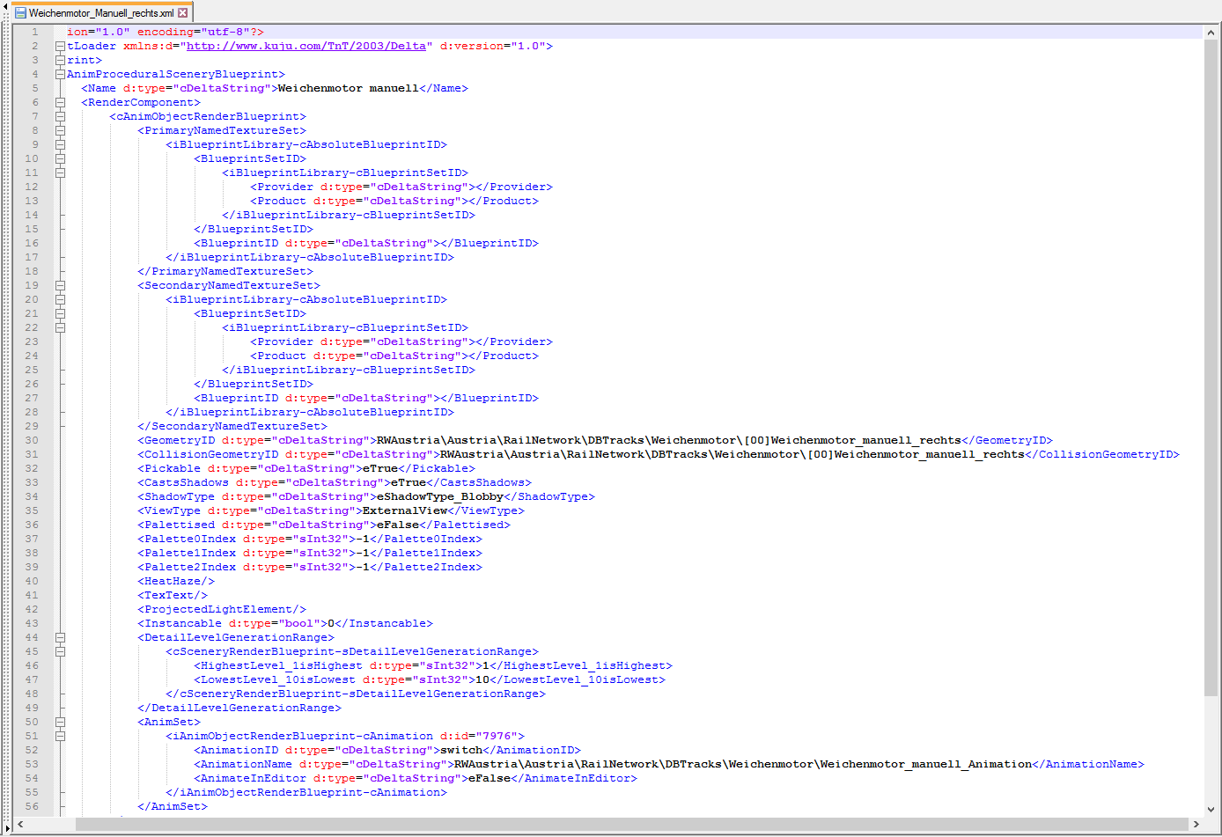
Task: Collapse the PrimaryNamedTextureSet fold marker
Action: coord(60,130)
